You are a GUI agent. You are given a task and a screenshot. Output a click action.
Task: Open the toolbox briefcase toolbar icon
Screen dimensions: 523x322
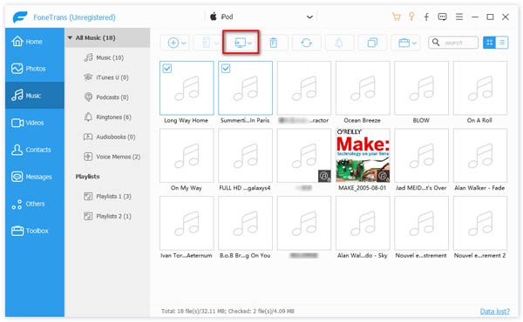[x=404, y=43]
